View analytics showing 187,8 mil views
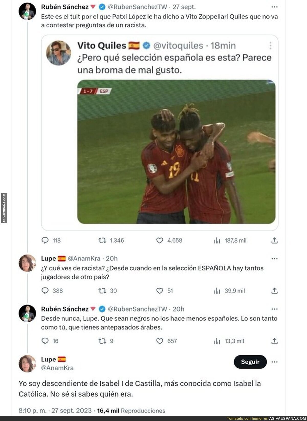 point(217,240)
